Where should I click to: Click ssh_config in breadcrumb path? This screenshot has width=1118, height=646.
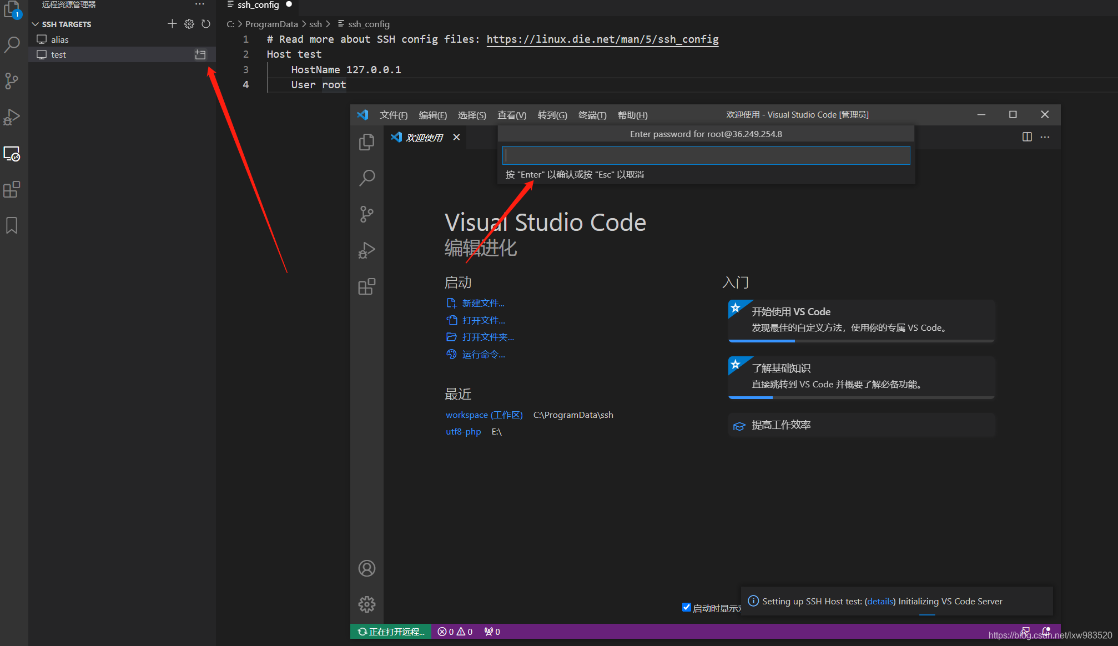tap(369, 24)
